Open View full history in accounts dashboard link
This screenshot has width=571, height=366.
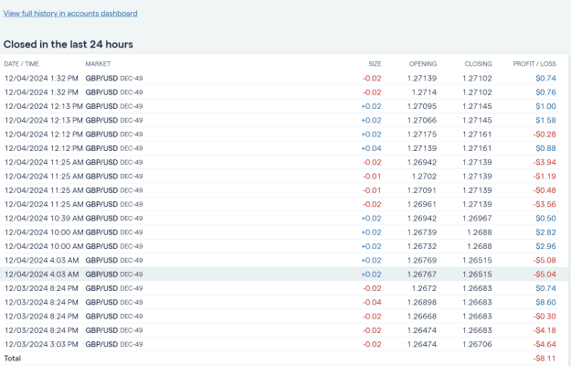(70, 14)
